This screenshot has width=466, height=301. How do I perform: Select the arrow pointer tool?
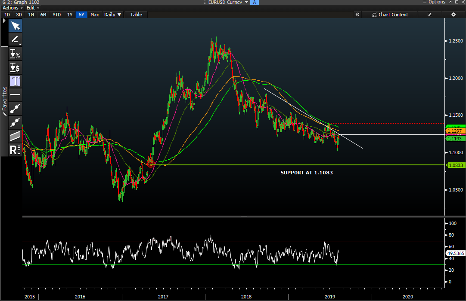point(16,26)
